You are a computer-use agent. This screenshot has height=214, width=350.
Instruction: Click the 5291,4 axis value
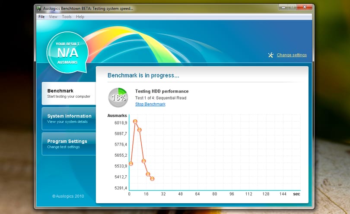point(121,188)
